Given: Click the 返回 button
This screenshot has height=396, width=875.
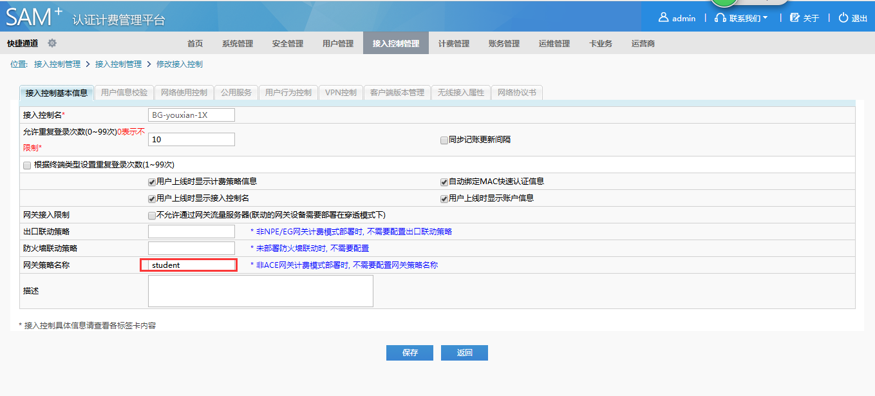Looking at the screenshot, I should pos(464,353).
